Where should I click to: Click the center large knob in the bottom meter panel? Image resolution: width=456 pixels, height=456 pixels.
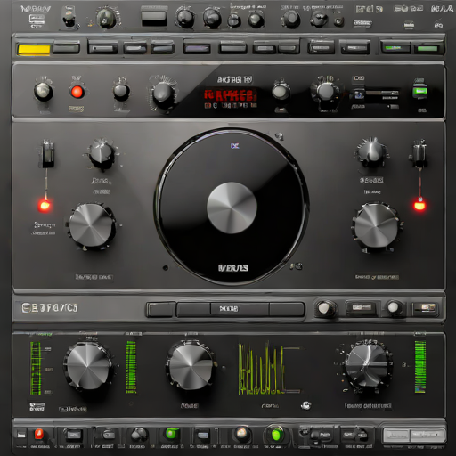click(x=191, y=365)
